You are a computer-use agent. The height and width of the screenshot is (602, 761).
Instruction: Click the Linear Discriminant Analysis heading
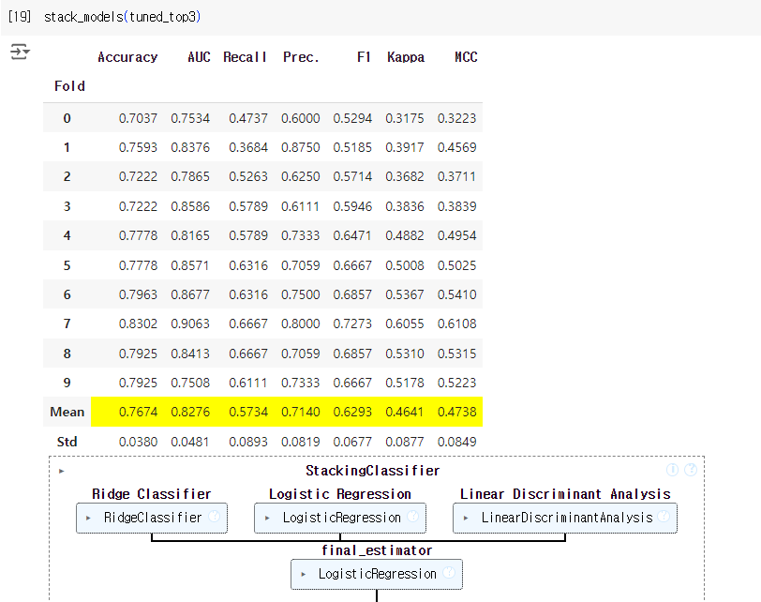point(565,494)
